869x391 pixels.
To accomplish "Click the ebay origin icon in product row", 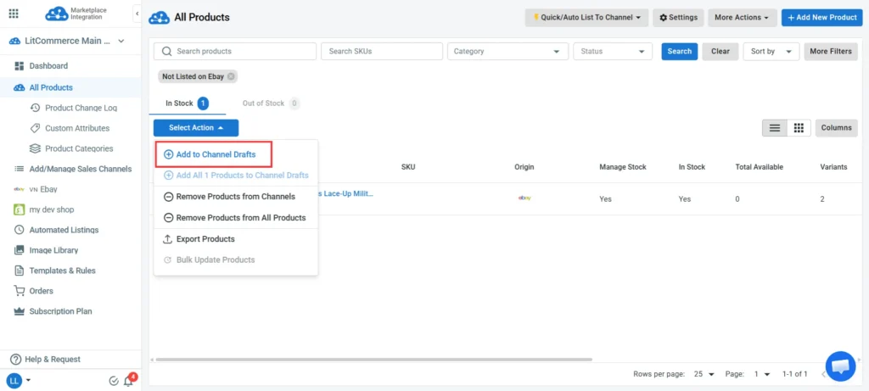I will (x=524, y=198).
